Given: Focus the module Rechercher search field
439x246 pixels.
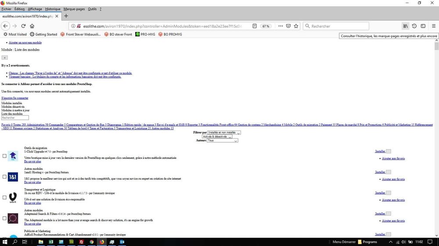Looking at the screenshot, I should 15,118.
